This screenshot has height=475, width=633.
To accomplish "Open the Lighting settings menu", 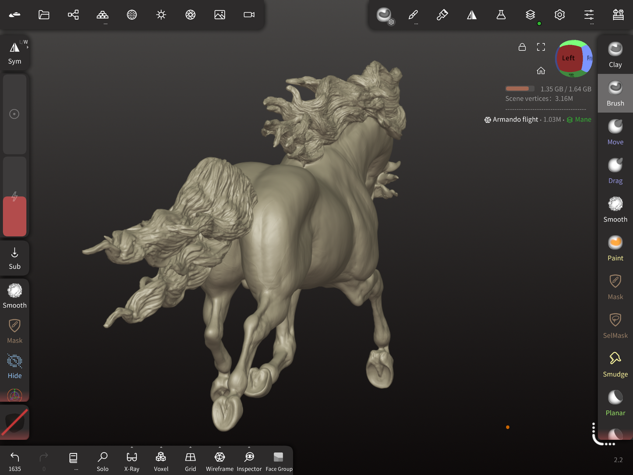I will (x=161, y=15).
